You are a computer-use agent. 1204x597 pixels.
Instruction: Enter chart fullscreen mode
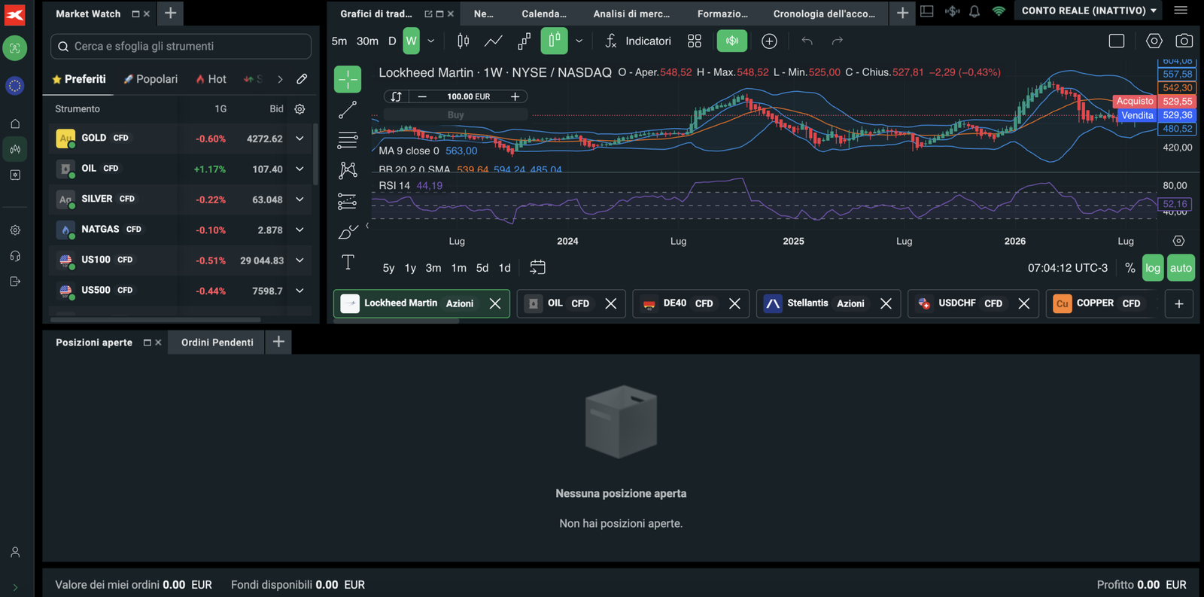point(1117,41)
